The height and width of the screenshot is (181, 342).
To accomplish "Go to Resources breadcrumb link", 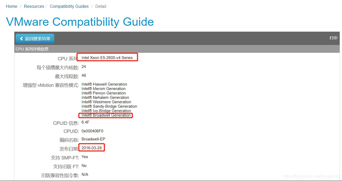I will 34,6.
